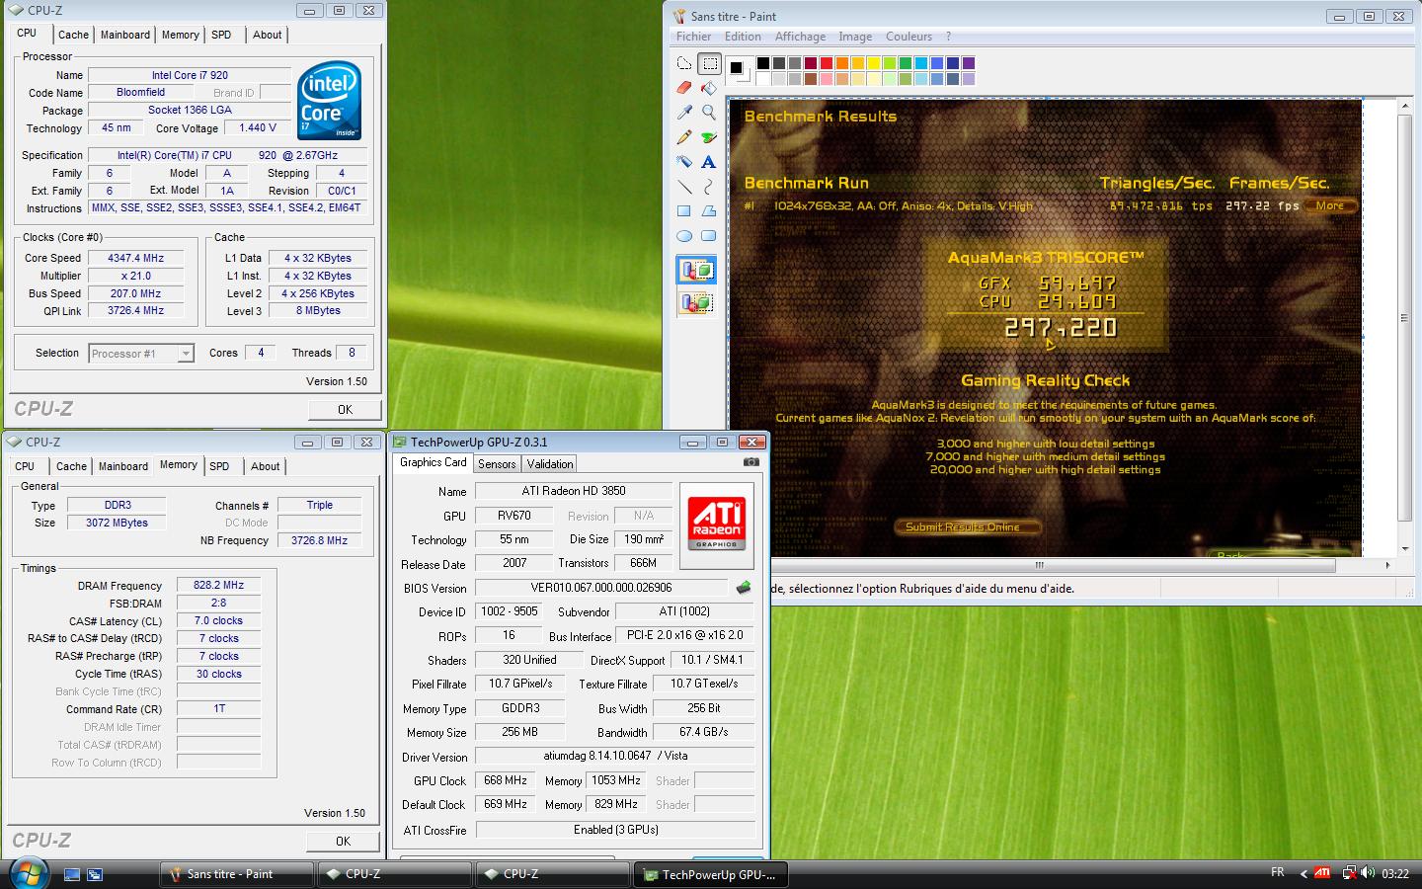Click the DRAM Frequency 828.2 MHz value
Viewport: 1422px width, 889px height.
pos(218,585)
